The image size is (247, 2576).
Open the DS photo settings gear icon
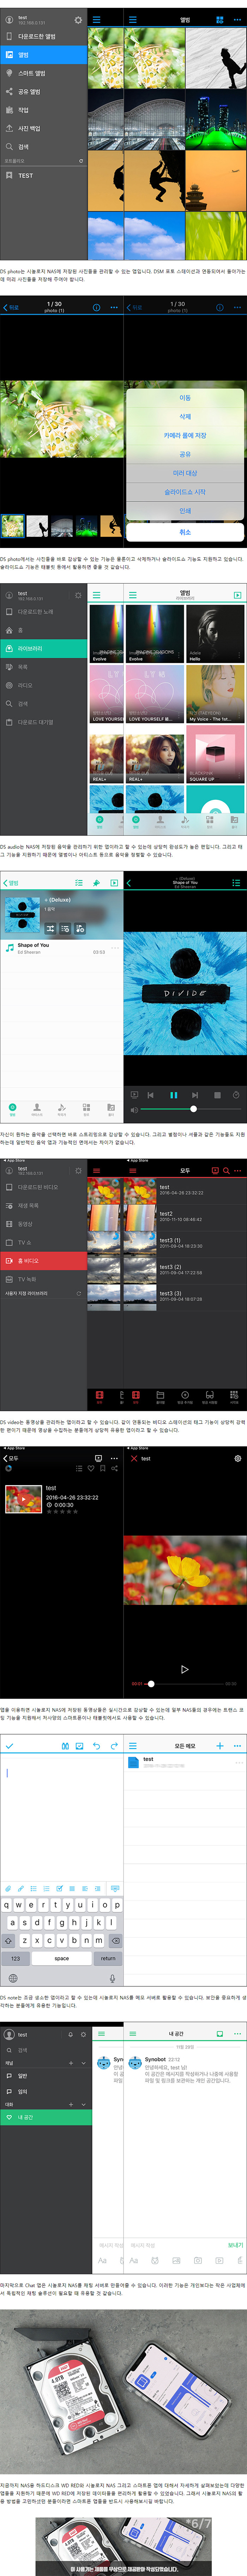(78, 20)
